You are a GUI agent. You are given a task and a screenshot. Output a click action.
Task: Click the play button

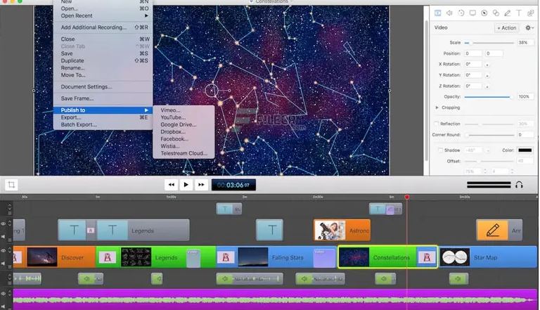[186, 185]
